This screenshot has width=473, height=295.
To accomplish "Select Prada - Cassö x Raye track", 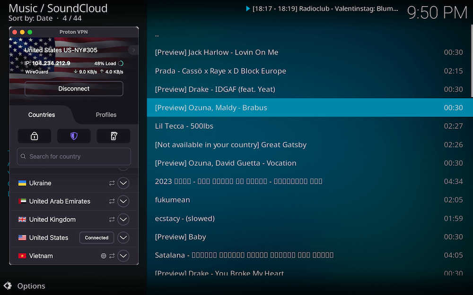I will point(309,71).
